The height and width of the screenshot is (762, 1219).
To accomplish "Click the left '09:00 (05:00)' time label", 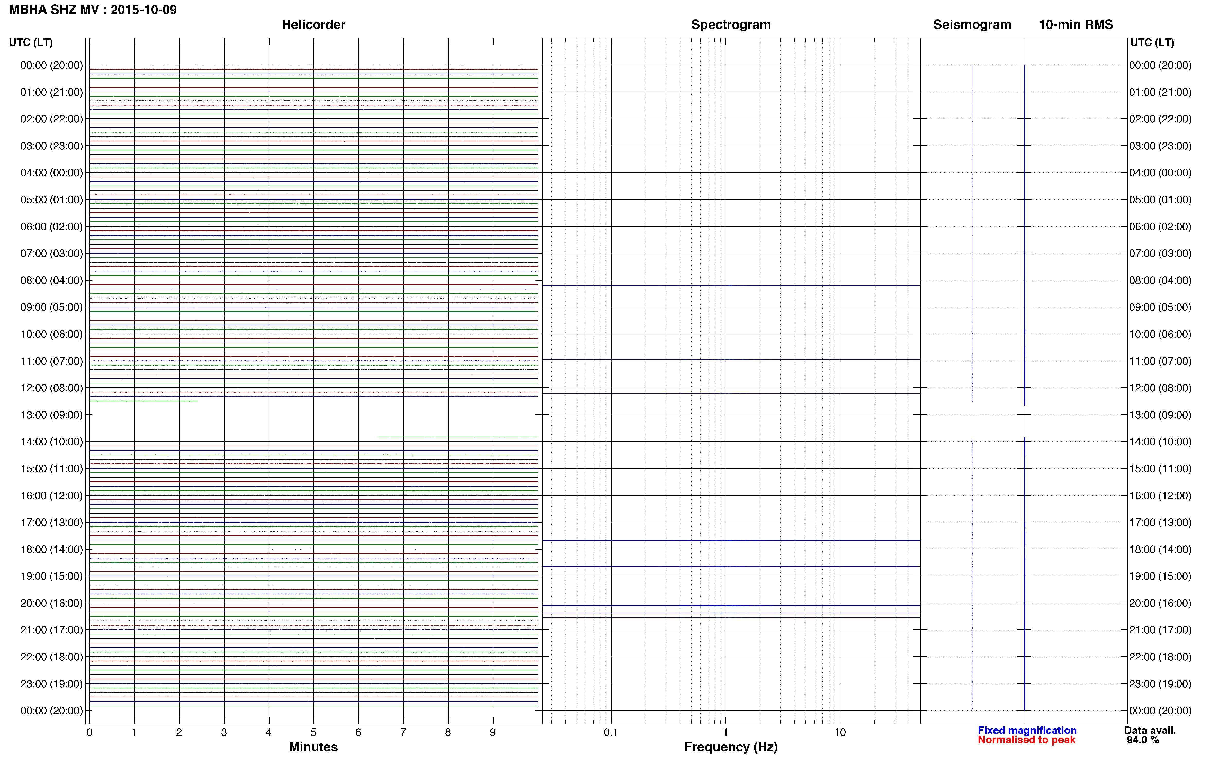I will point(51,307).
